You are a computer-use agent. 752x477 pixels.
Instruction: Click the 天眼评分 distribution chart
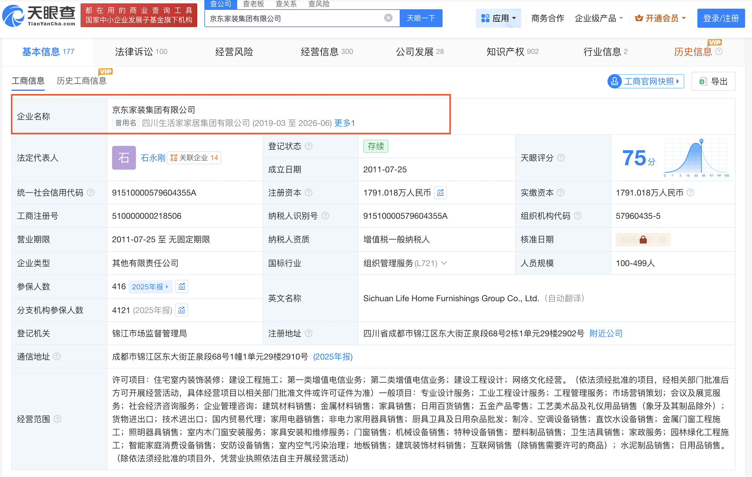tap(696, 158)
